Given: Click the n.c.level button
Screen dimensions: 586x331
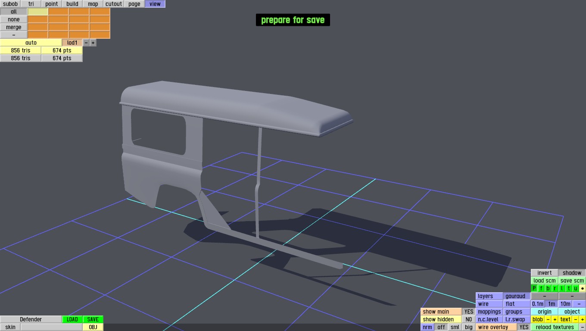Looking at the screenshot, I should point(489,319).
